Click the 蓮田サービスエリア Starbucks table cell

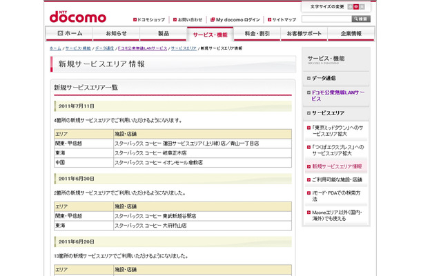(x=202, y=144)
